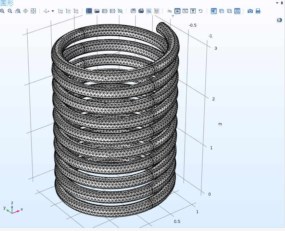Pin the graphics window panel
This screenshot has width=285, height=231.
coord(282,3)
